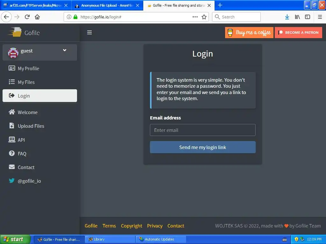Image resolution: width=326 pixels, height=244 pixels.
Task: Click the 12:09 PM taskbar clock
Action: (314, 239)
